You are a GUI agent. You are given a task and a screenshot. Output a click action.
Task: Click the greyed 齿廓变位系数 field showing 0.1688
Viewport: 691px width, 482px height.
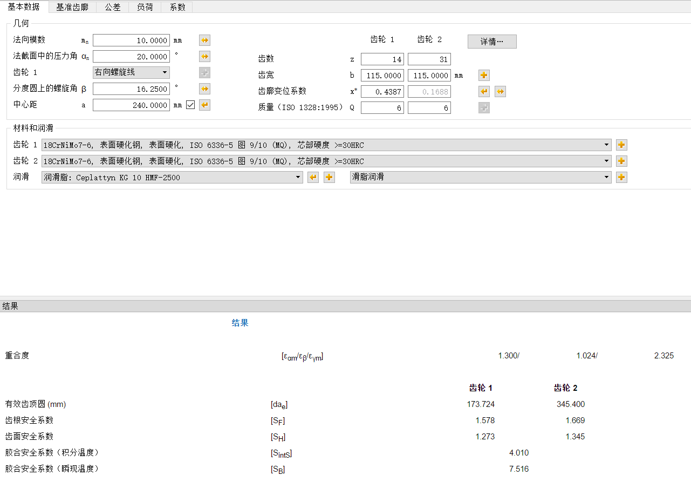[x=429, y=92]
